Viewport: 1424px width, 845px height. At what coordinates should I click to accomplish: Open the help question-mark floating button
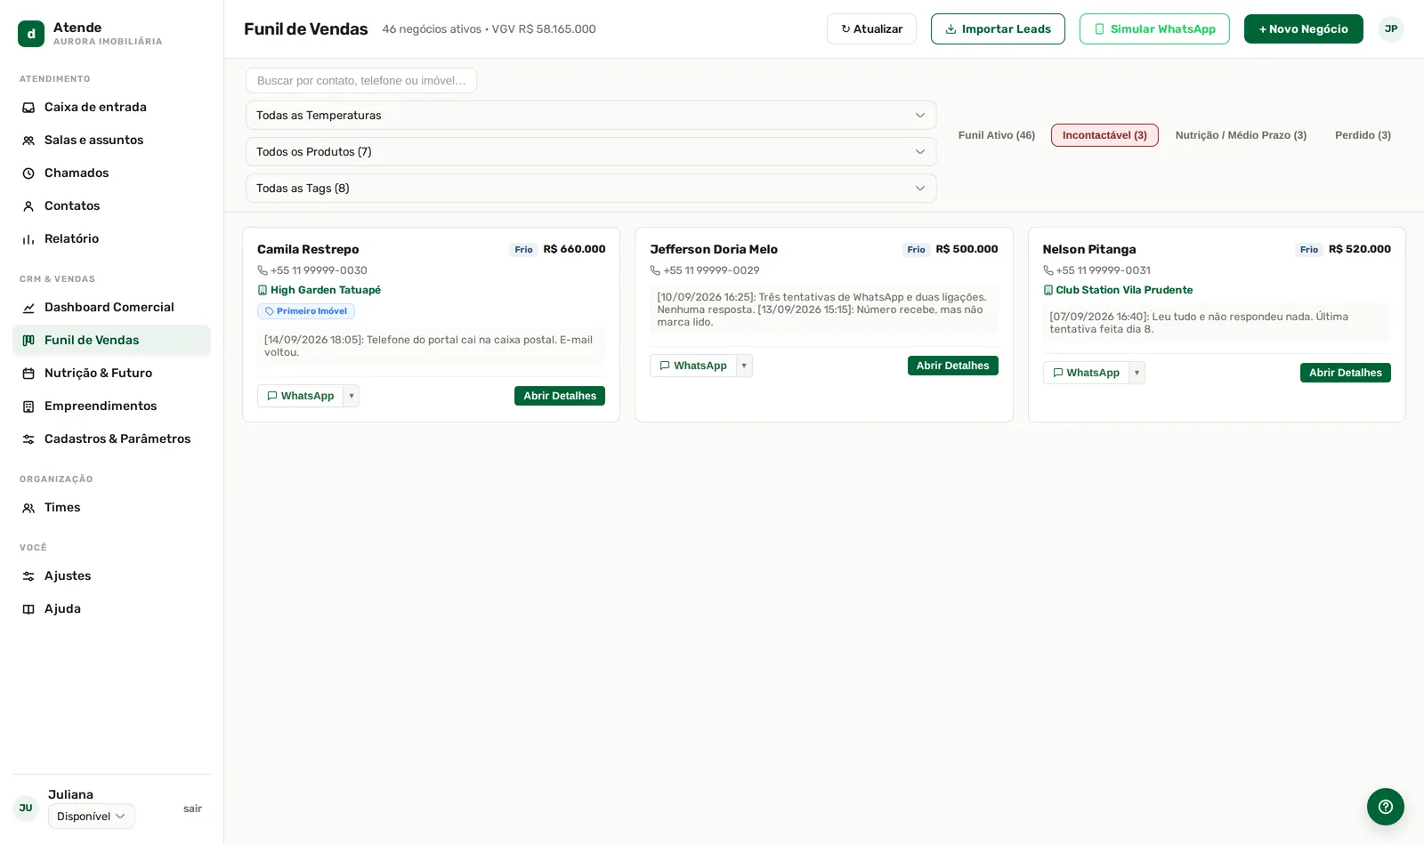pyautogui.click(x=1386, y=807)
